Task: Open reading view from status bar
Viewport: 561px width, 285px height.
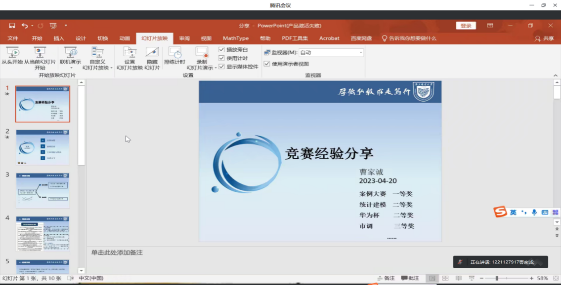Action: coord(458,278)
